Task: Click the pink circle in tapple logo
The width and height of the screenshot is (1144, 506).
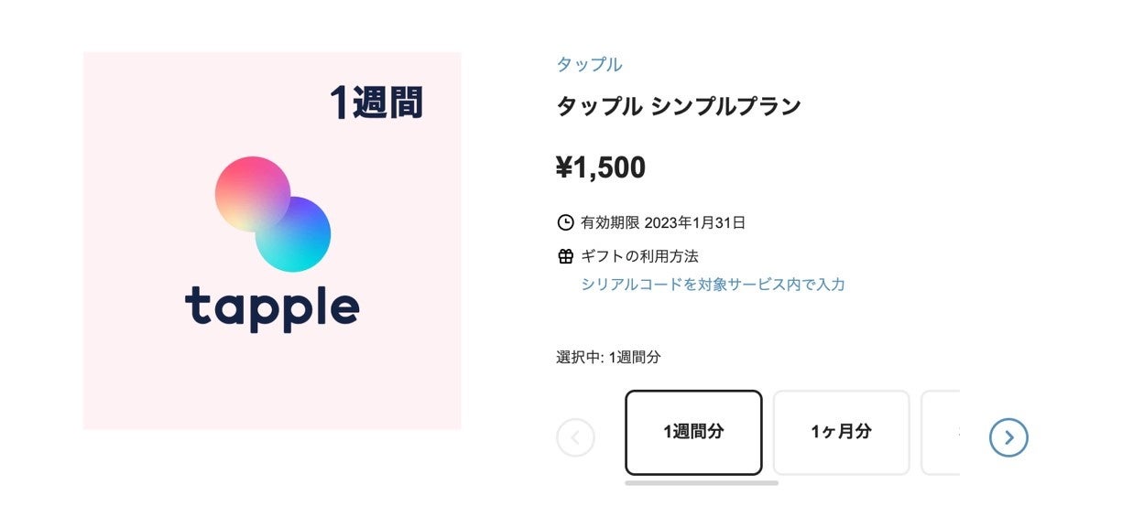Action: coord(247,189)
